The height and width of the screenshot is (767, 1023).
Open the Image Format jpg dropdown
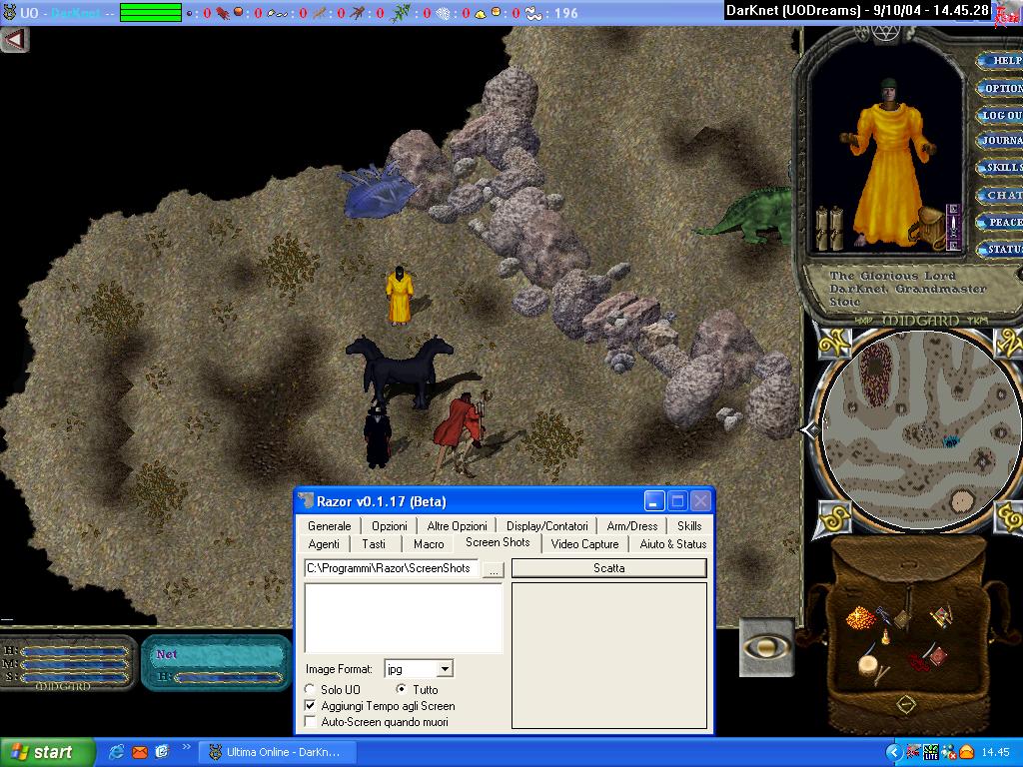(x=445, y=668)
